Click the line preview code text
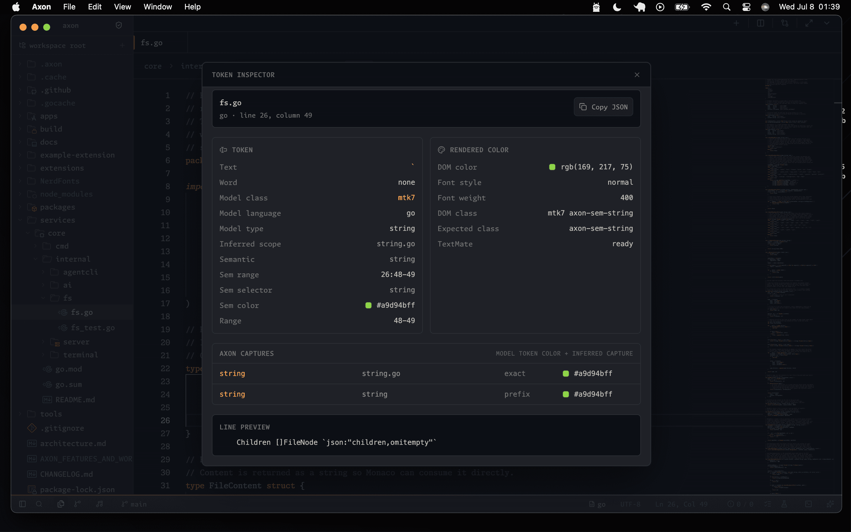 point(336,442)
